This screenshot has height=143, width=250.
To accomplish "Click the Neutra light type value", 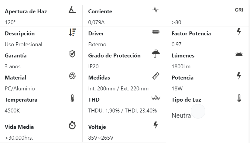I will pos(181,115).
